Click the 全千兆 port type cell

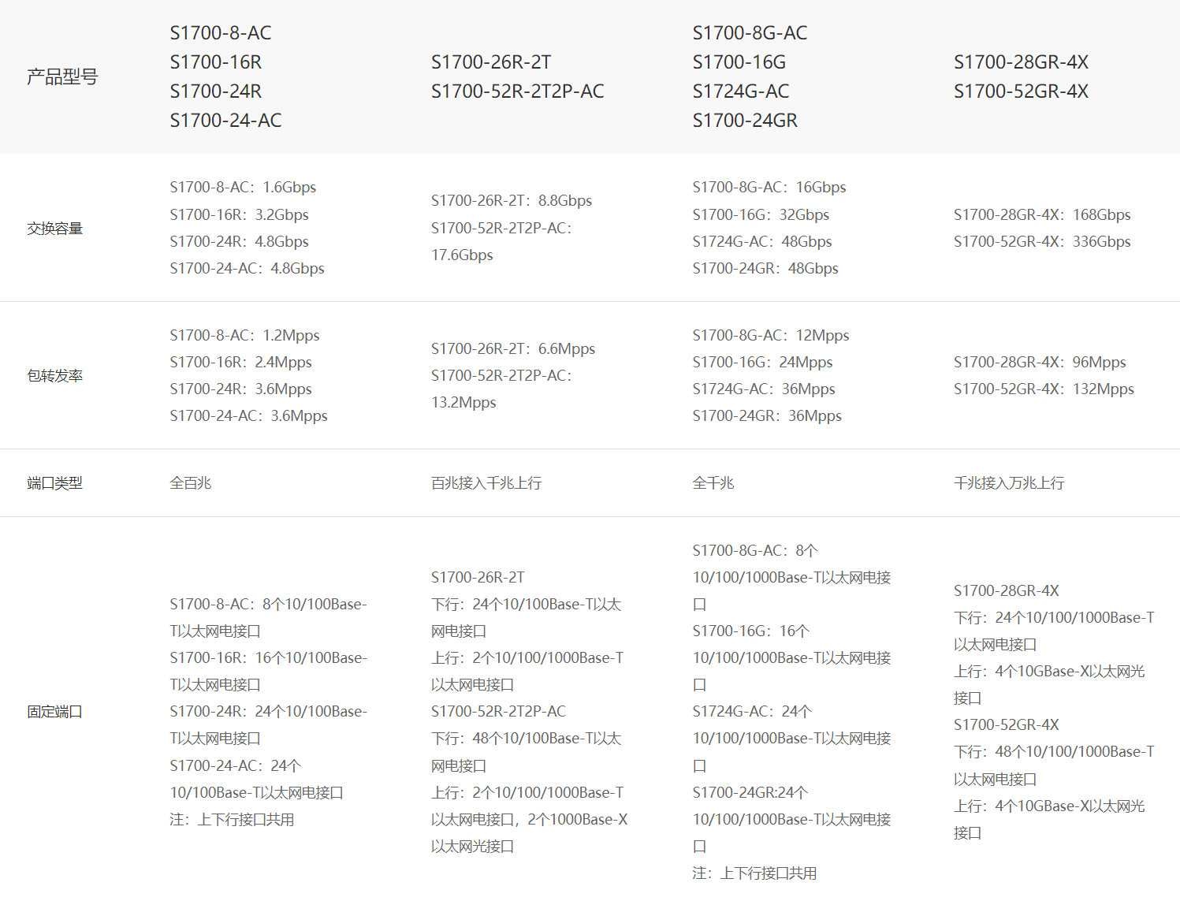[713, 483]
